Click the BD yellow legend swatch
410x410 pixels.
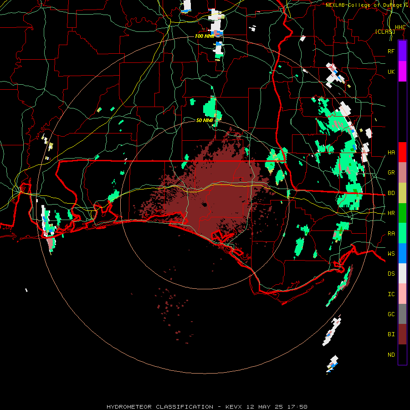pyautogui.click(x=402, y=193)
